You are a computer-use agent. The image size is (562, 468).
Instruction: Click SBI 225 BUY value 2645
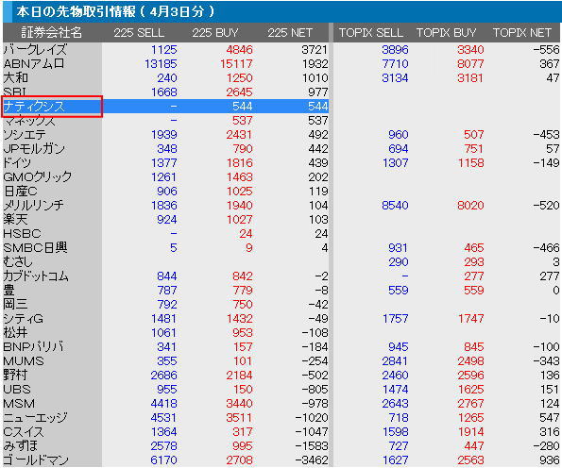239,92
